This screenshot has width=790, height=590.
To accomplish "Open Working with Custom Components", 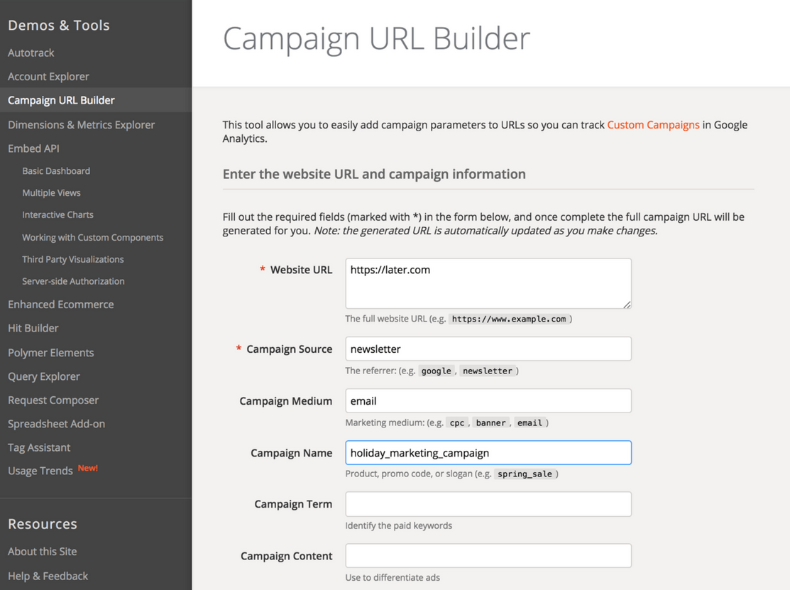I will (93, 237).
